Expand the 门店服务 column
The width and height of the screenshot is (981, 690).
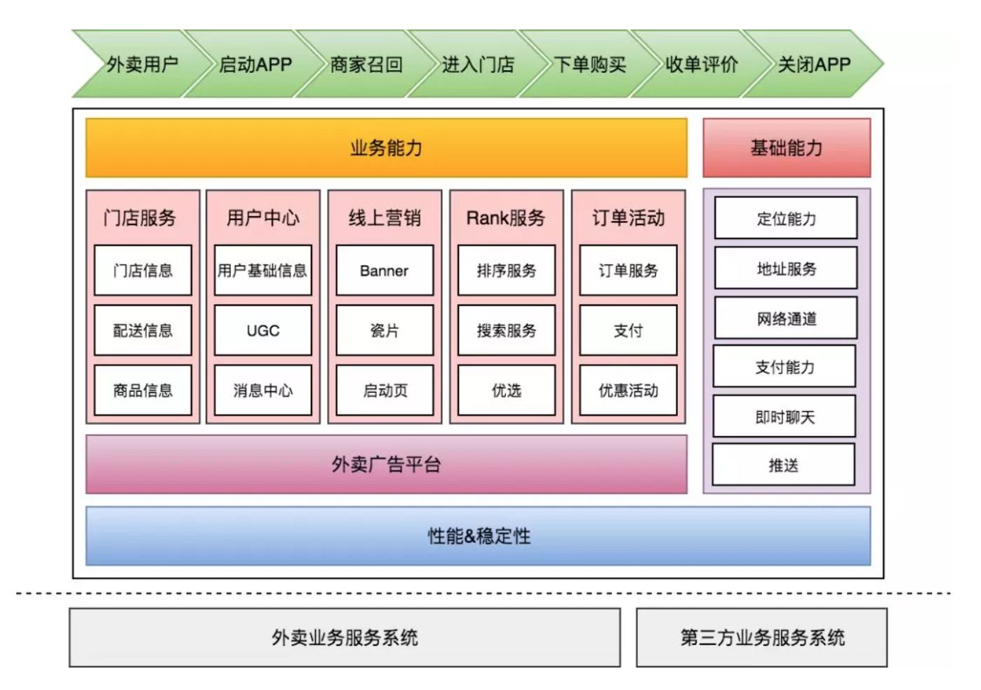[142, 217]
